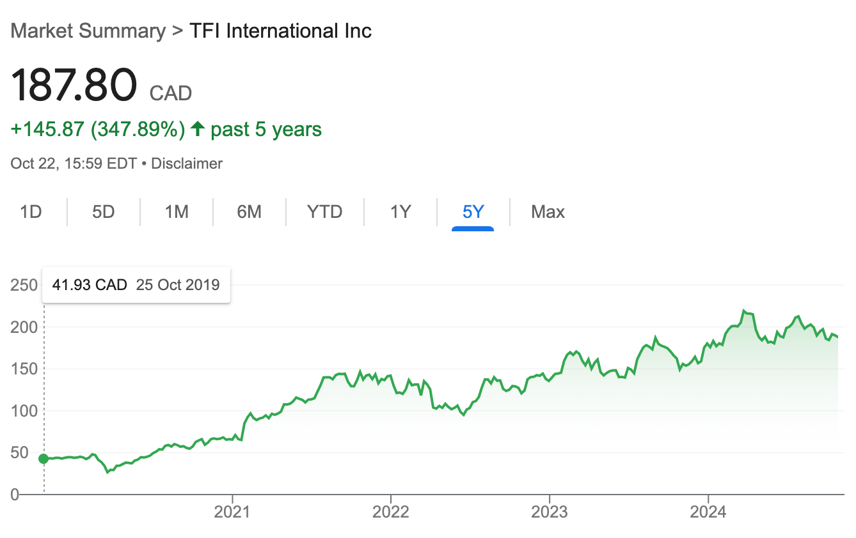856x538 pixels.
Task: Select the YTD range tab
Action: [325, 211]
